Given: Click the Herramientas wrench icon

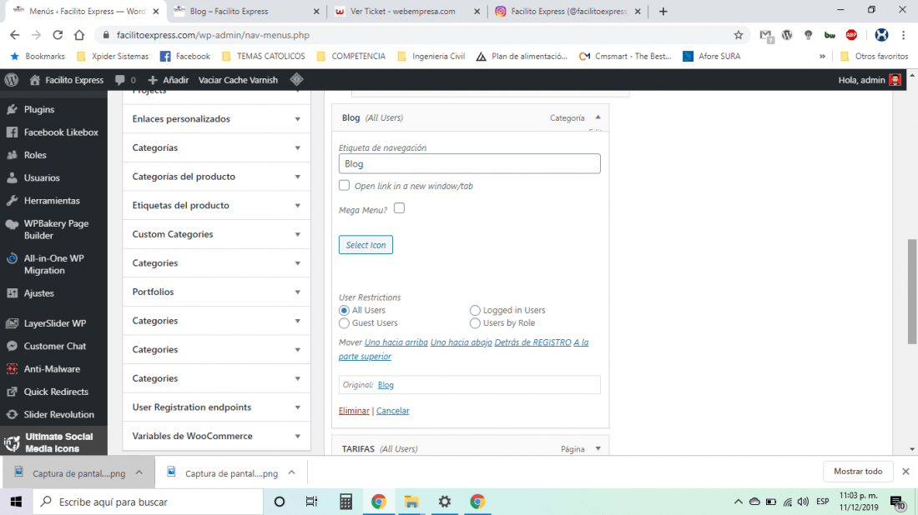Looking at the screenshot, I should [x=12, y=201].
